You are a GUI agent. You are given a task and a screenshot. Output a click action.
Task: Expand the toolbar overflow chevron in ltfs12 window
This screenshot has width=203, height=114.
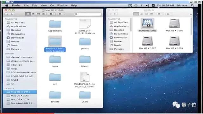pyautogui.click(x=191, y=14)
